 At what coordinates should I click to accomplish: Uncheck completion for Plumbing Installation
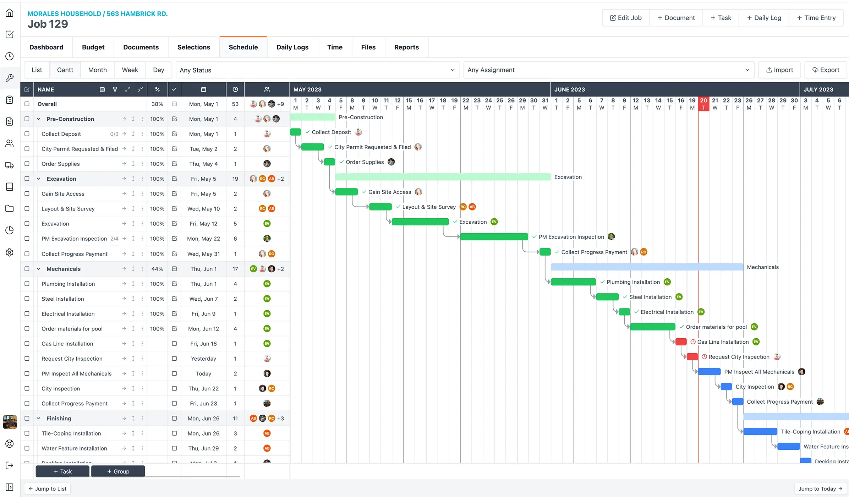click(x=174, y=284)
